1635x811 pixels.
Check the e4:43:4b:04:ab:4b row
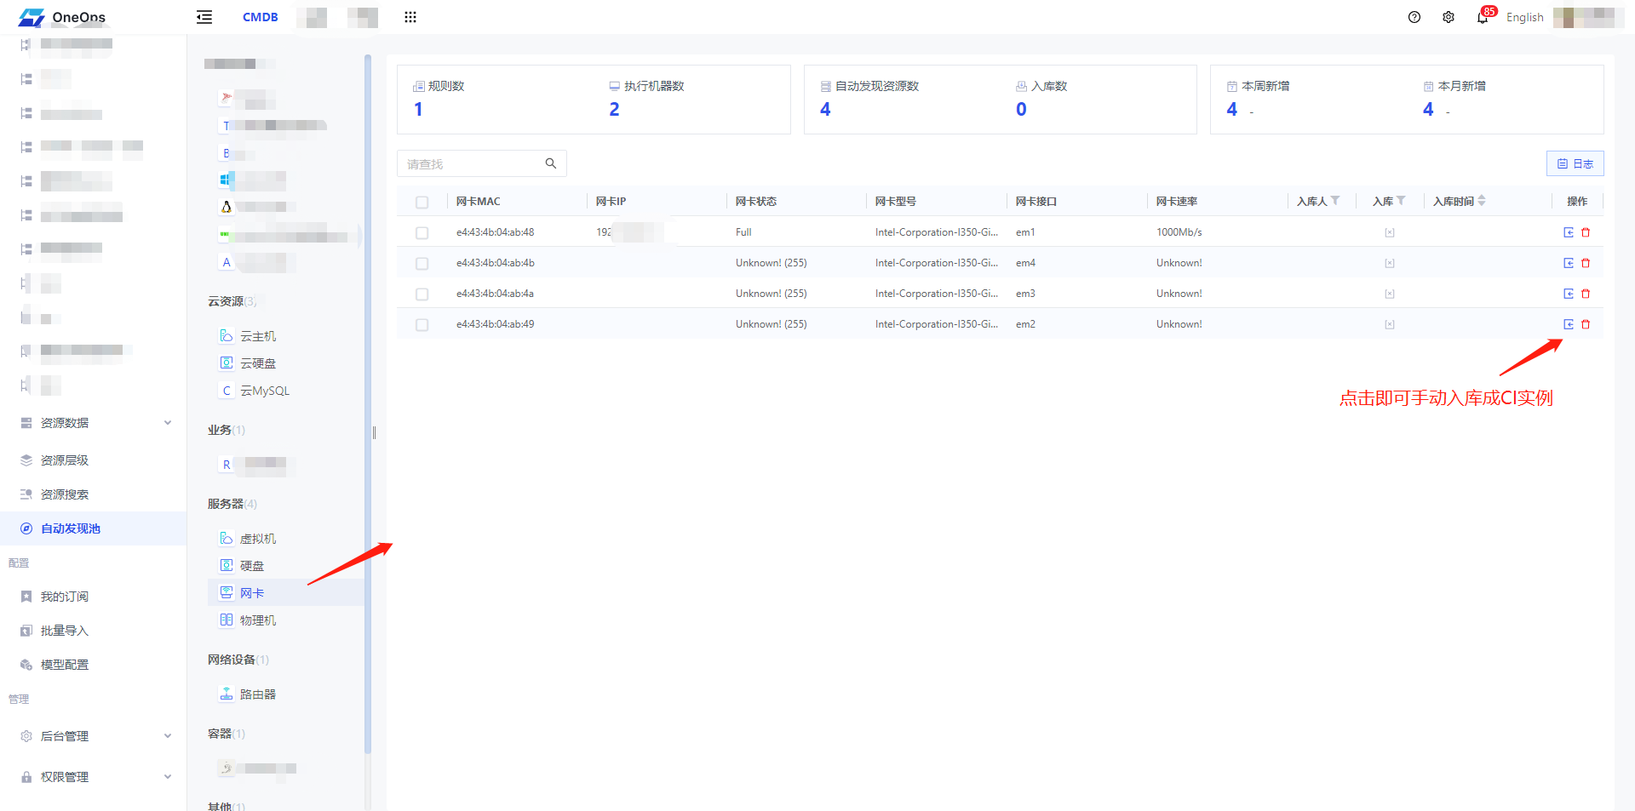(422, 263)
